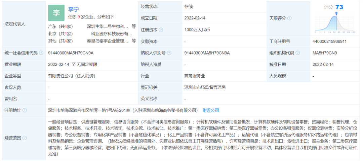Click the help icon beside 经营范围

25,138
